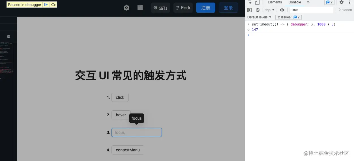Open small gear icon in left sidebar
354x161 pixels.
(9, 37)
